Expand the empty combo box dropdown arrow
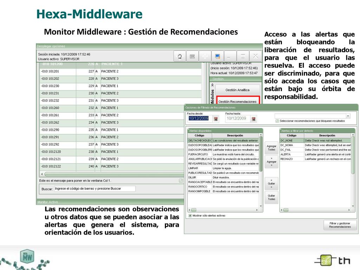The image size is (360, 270). pyautogui.click(x=348, y=116)
